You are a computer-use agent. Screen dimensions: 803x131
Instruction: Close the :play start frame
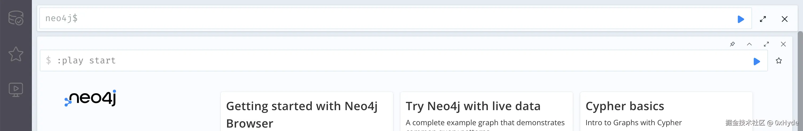click(x=783, y=44)
